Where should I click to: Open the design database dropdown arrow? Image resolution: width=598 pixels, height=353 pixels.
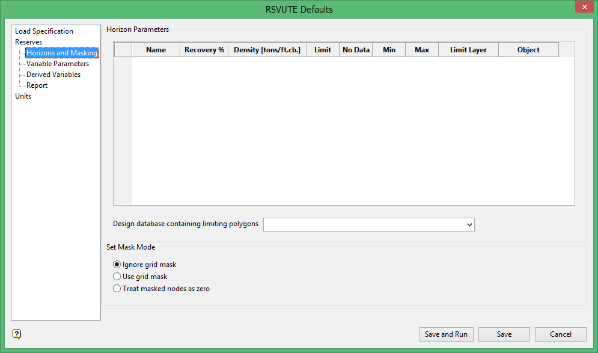click(x=469, y=225)
